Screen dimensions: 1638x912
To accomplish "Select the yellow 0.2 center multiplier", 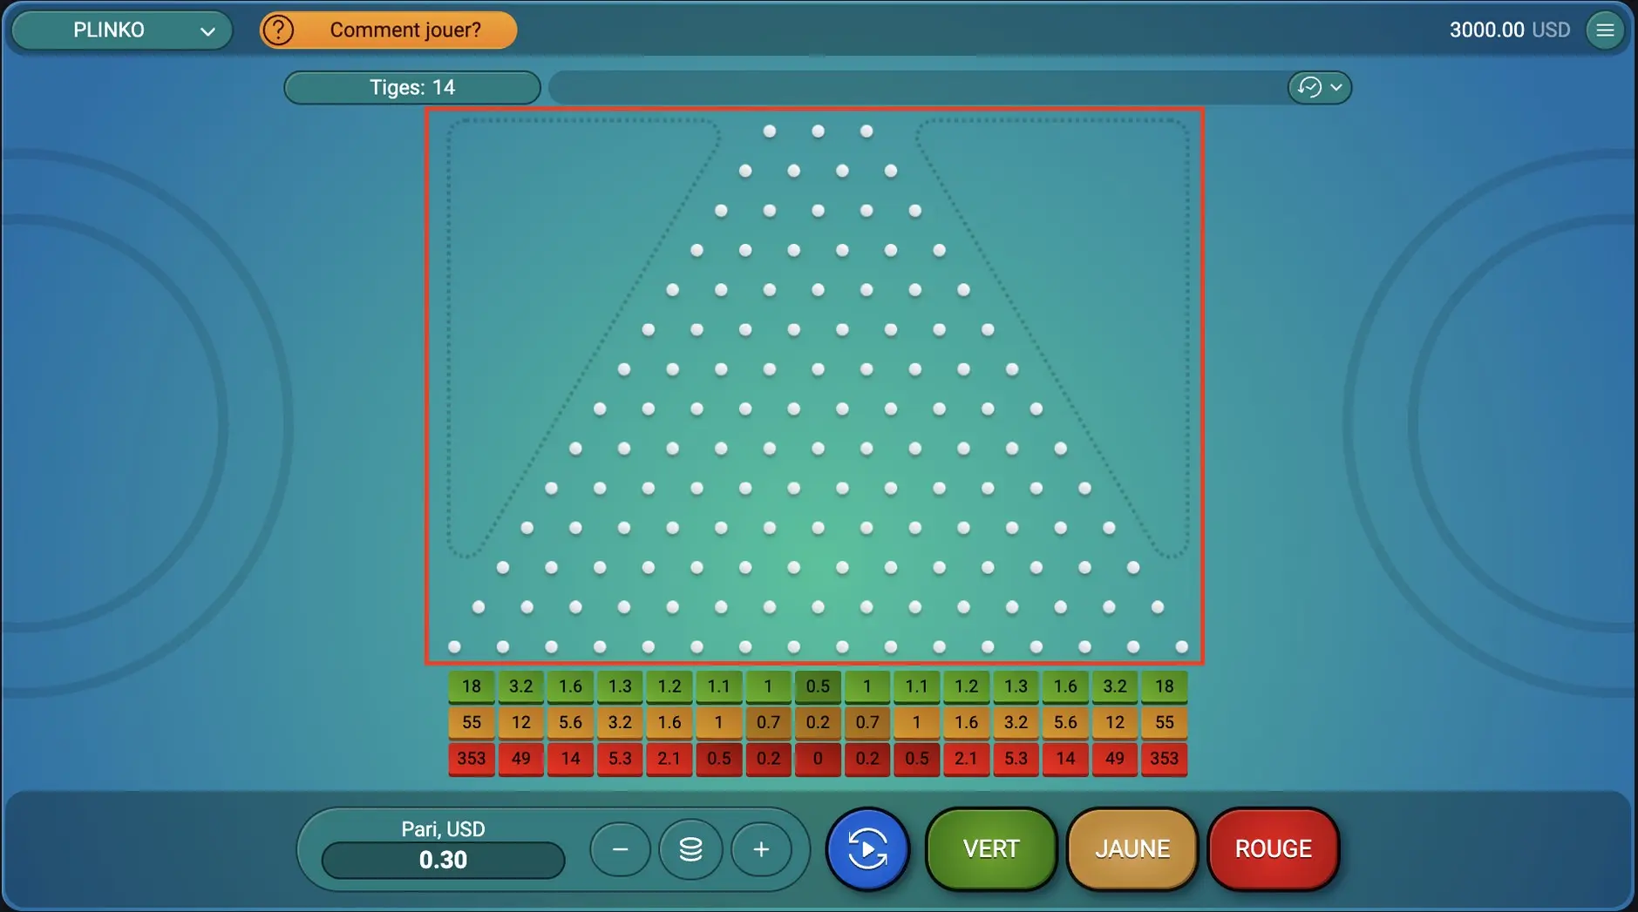I will (x=818, y=722).
